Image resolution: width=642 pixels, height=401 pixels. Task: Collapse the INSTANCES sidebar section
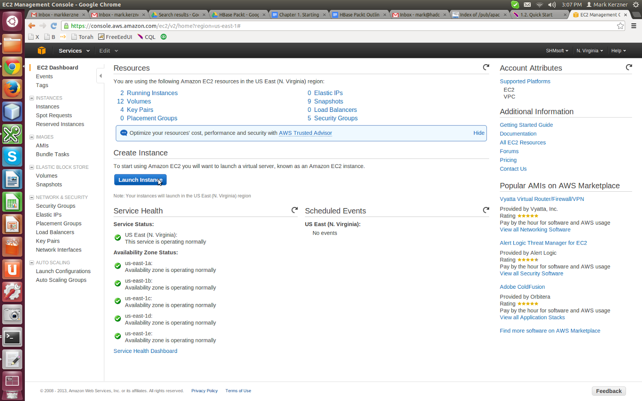coord(32,98)
